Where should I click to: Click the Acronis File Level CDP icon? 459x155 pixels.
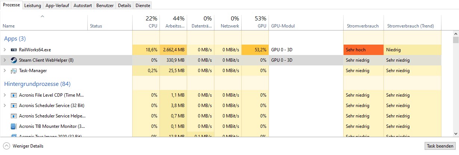coord(14,95)
